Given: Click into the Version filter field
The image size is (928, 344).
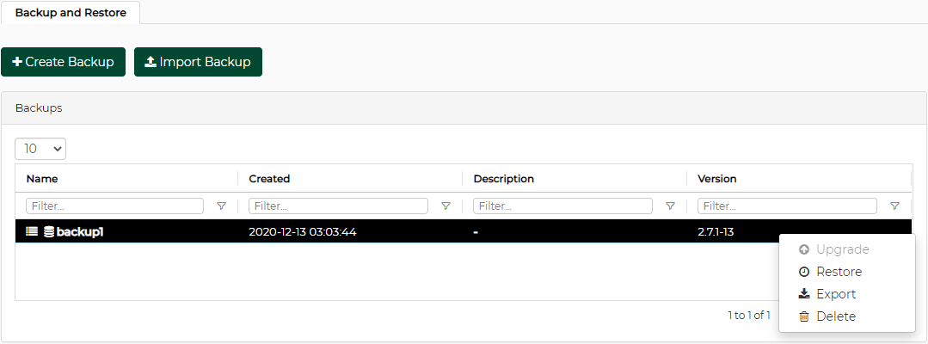Looking at the screenshot, I should (x=787, y=206).
